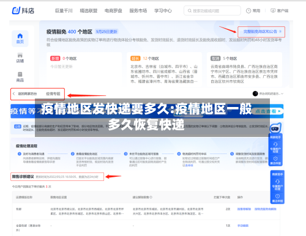
Task: Click step 4 circle number icon
Action: tap(179, 154)
